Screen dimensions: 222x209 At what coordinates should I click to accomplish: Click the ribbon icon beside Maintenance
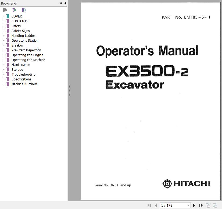tap(8, 65)
